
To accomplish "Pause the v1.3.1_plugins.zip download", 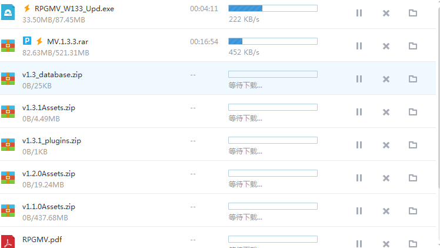I will point(359,145).
